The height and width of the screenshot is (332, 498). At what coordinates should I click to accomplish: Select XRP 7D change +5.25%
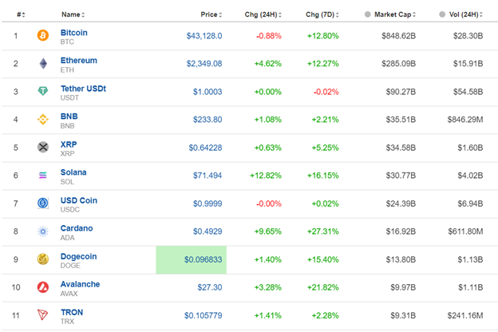[x=325, y=148]
